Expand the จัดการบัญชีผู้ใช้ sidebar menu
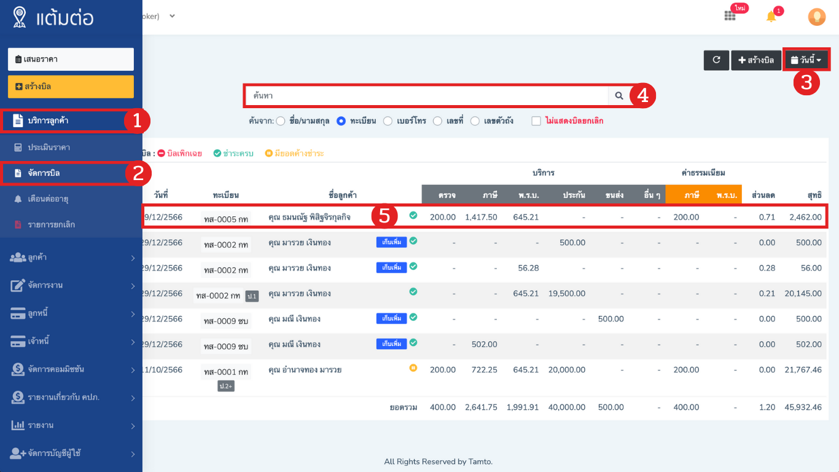This screenshot has width=839, height=472. [133, 454]
